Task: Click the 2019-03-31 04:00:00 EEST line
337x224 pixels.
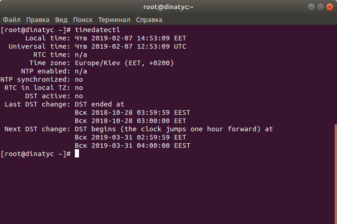Action: (x=132, y=146)
